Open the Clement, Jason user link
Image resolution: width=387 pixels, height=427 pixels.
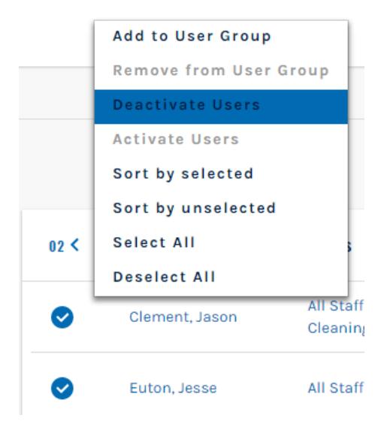[183, 317]
